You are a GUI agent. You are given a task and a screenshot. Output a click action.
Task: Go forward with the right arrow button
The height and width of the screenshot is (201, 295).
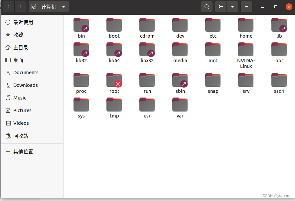[20, 7]
